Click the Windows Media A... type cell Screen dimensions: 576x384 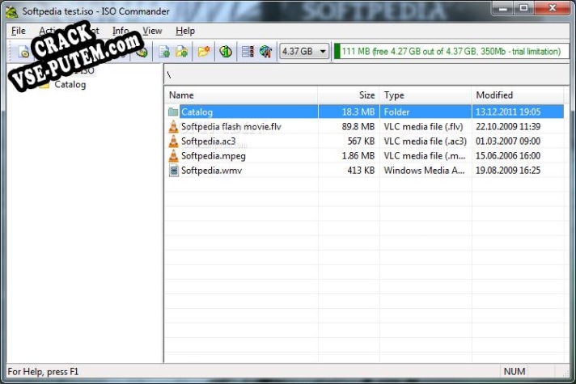click(424, 171)
